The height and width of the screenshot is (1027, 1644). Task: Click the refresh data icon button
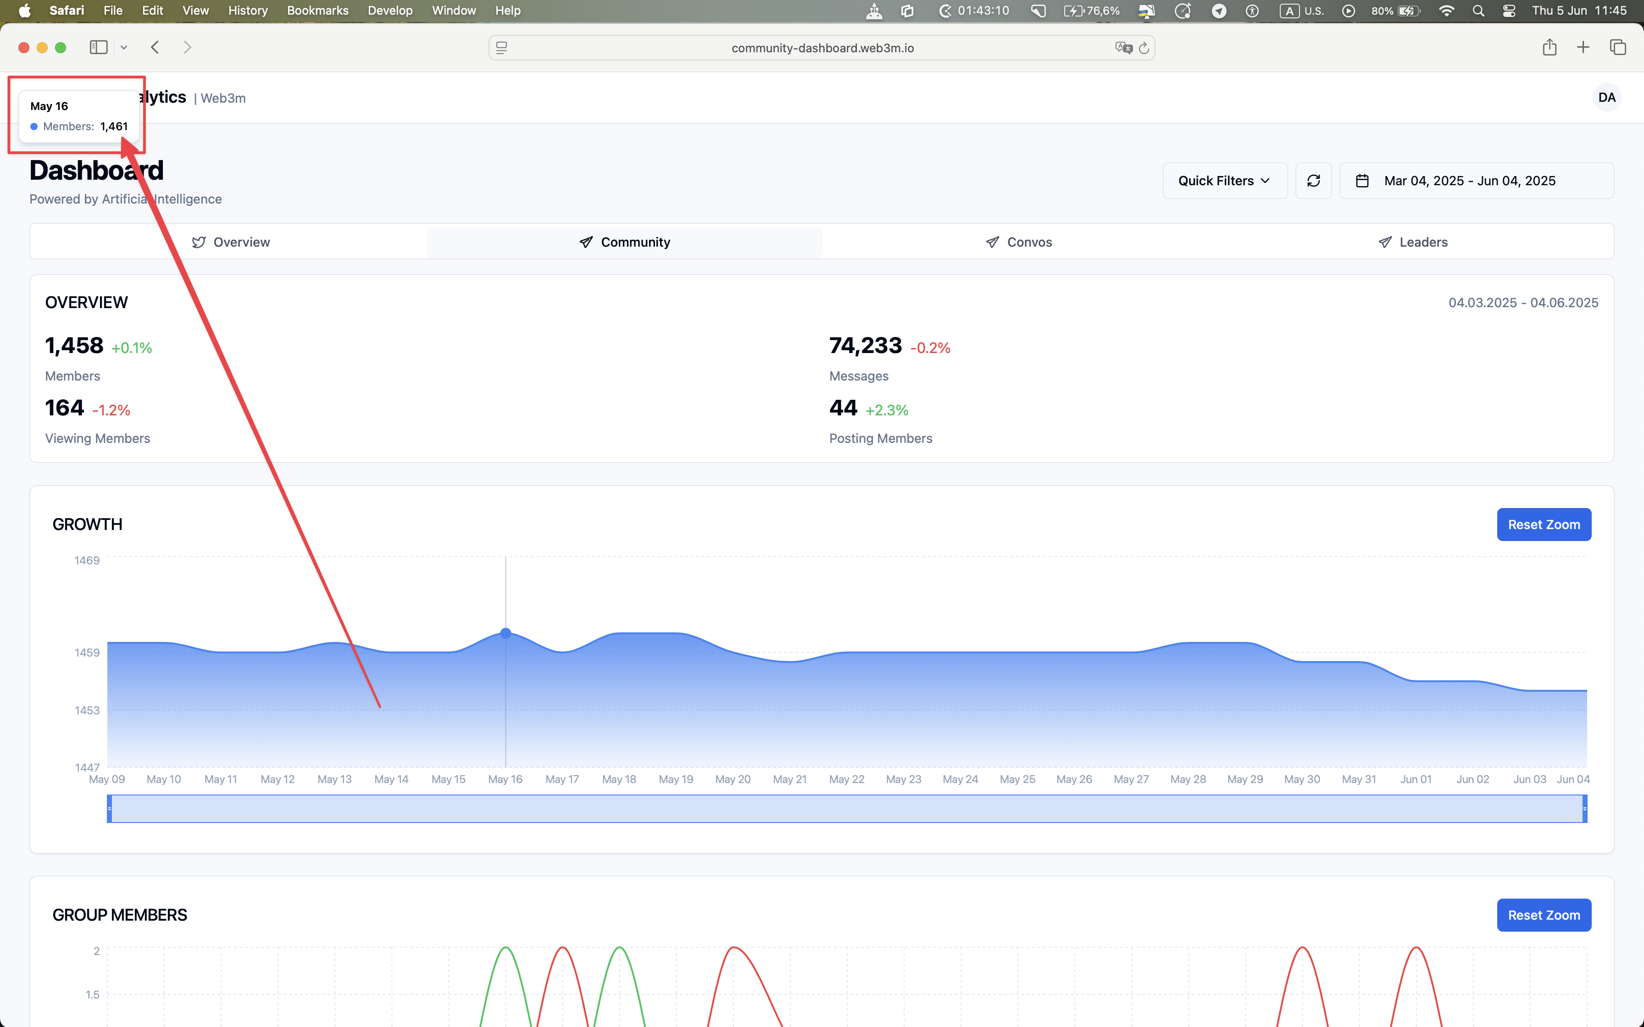[1313, 181]
